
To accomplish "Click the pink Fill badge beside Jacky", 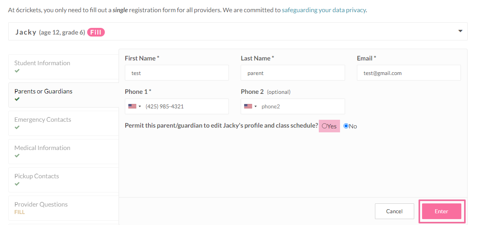I will point(96,32).
